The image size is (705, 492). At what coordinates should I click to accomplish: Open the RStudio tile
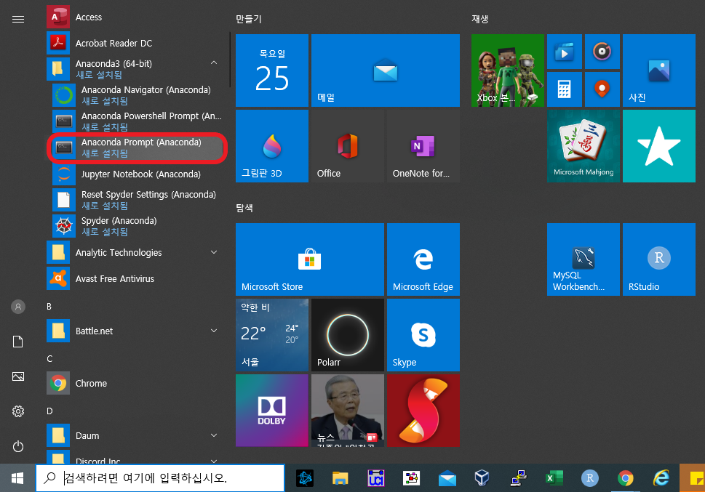[658, 259]
